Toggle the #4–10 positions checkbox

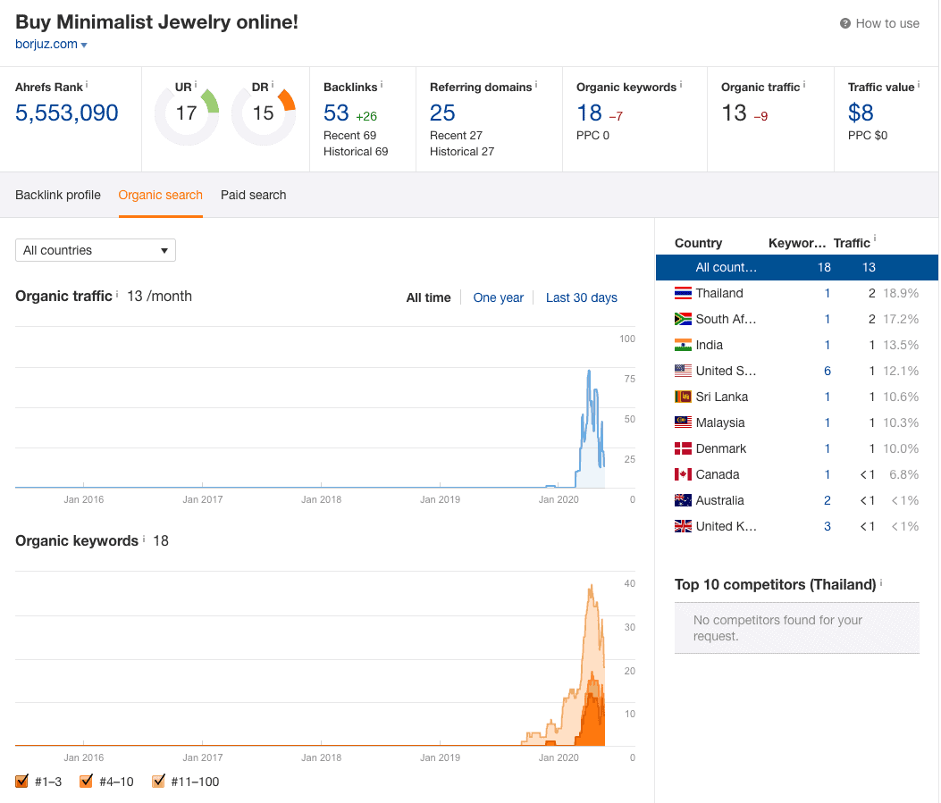pos(87,781)
